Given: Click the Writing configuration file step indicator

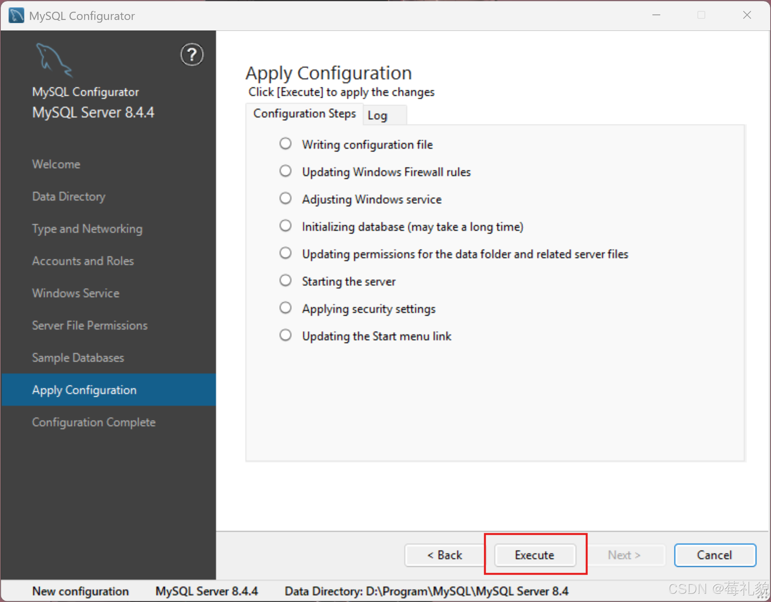Looking at the screenshot, I should click(285, 144).
